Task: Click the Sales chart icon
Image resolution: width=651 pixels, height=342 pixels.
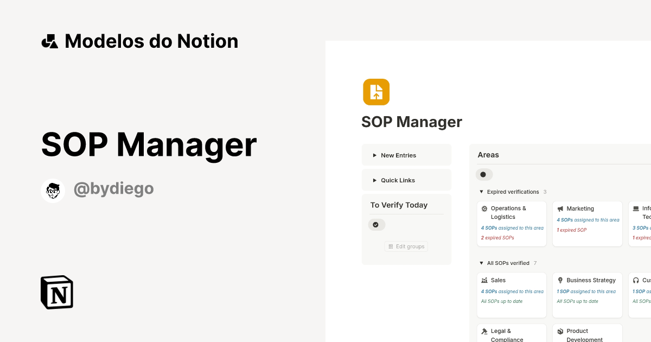Action: 484,280
